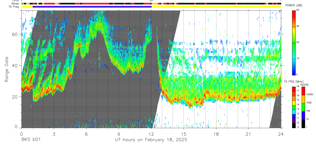This screenshot has height=145, width=316.
Task: Click the 20 tick on Range Gate axis
Action: 15,97
